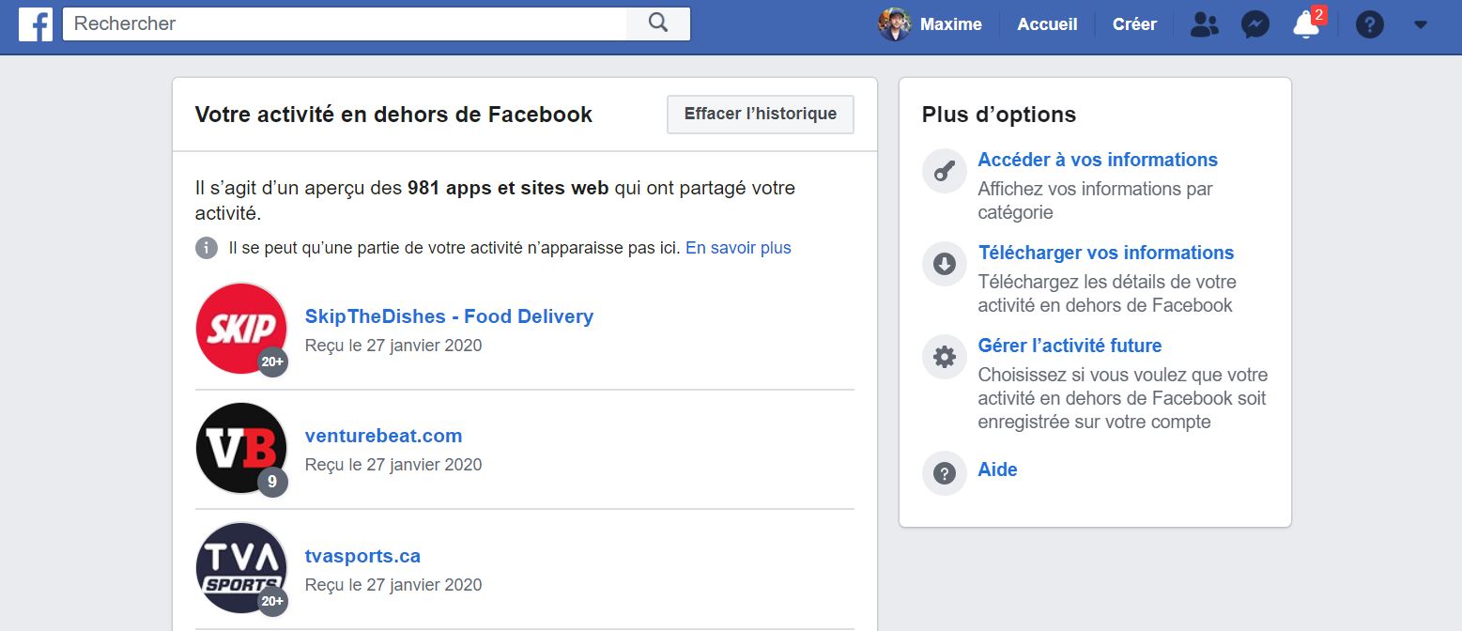Expand the account dropdown arrow in top bar
Viewport: 1462px width, 631px height.
(x=1420, y=24)
